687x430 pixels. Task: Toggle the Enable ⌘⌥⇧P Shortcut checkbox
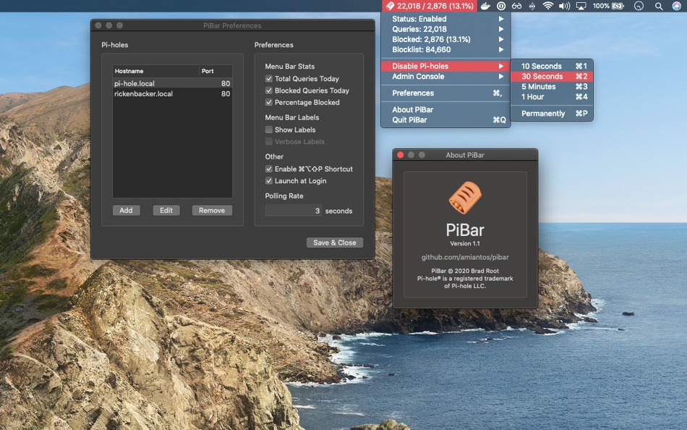[x=269, y=169]
